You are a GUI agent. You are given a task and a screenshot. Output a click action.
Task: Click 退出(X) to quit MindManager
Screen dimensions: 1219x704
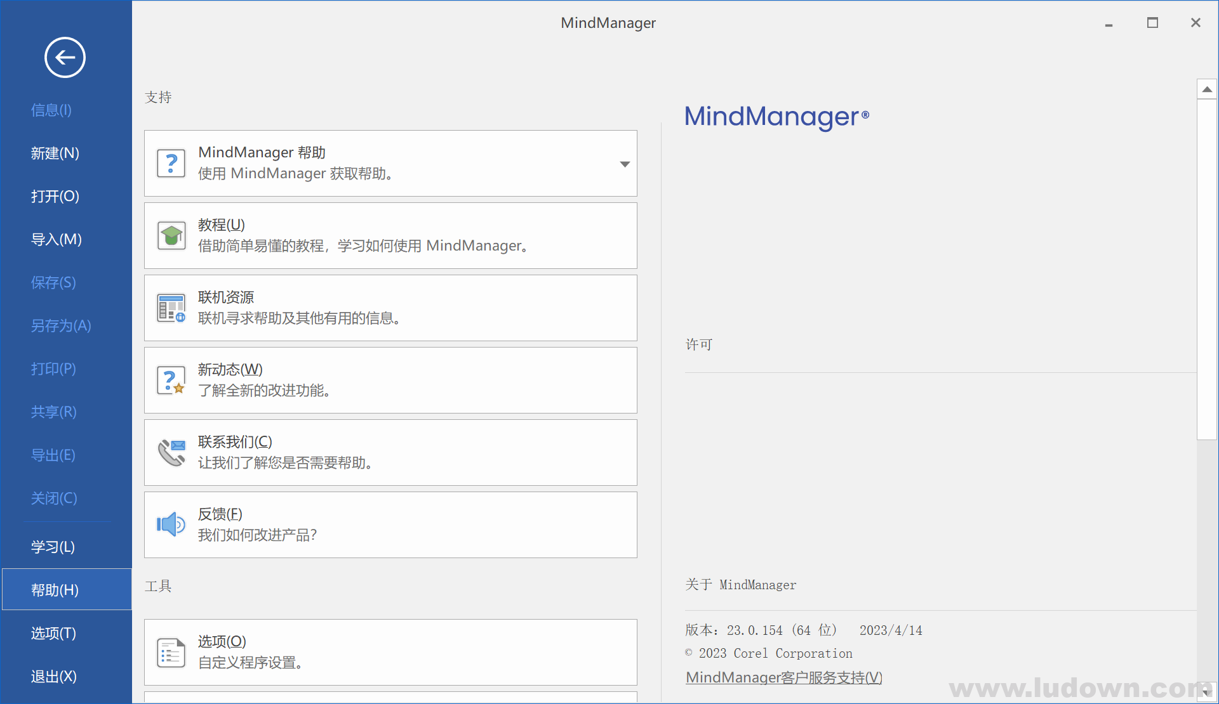tap(54, 676)
